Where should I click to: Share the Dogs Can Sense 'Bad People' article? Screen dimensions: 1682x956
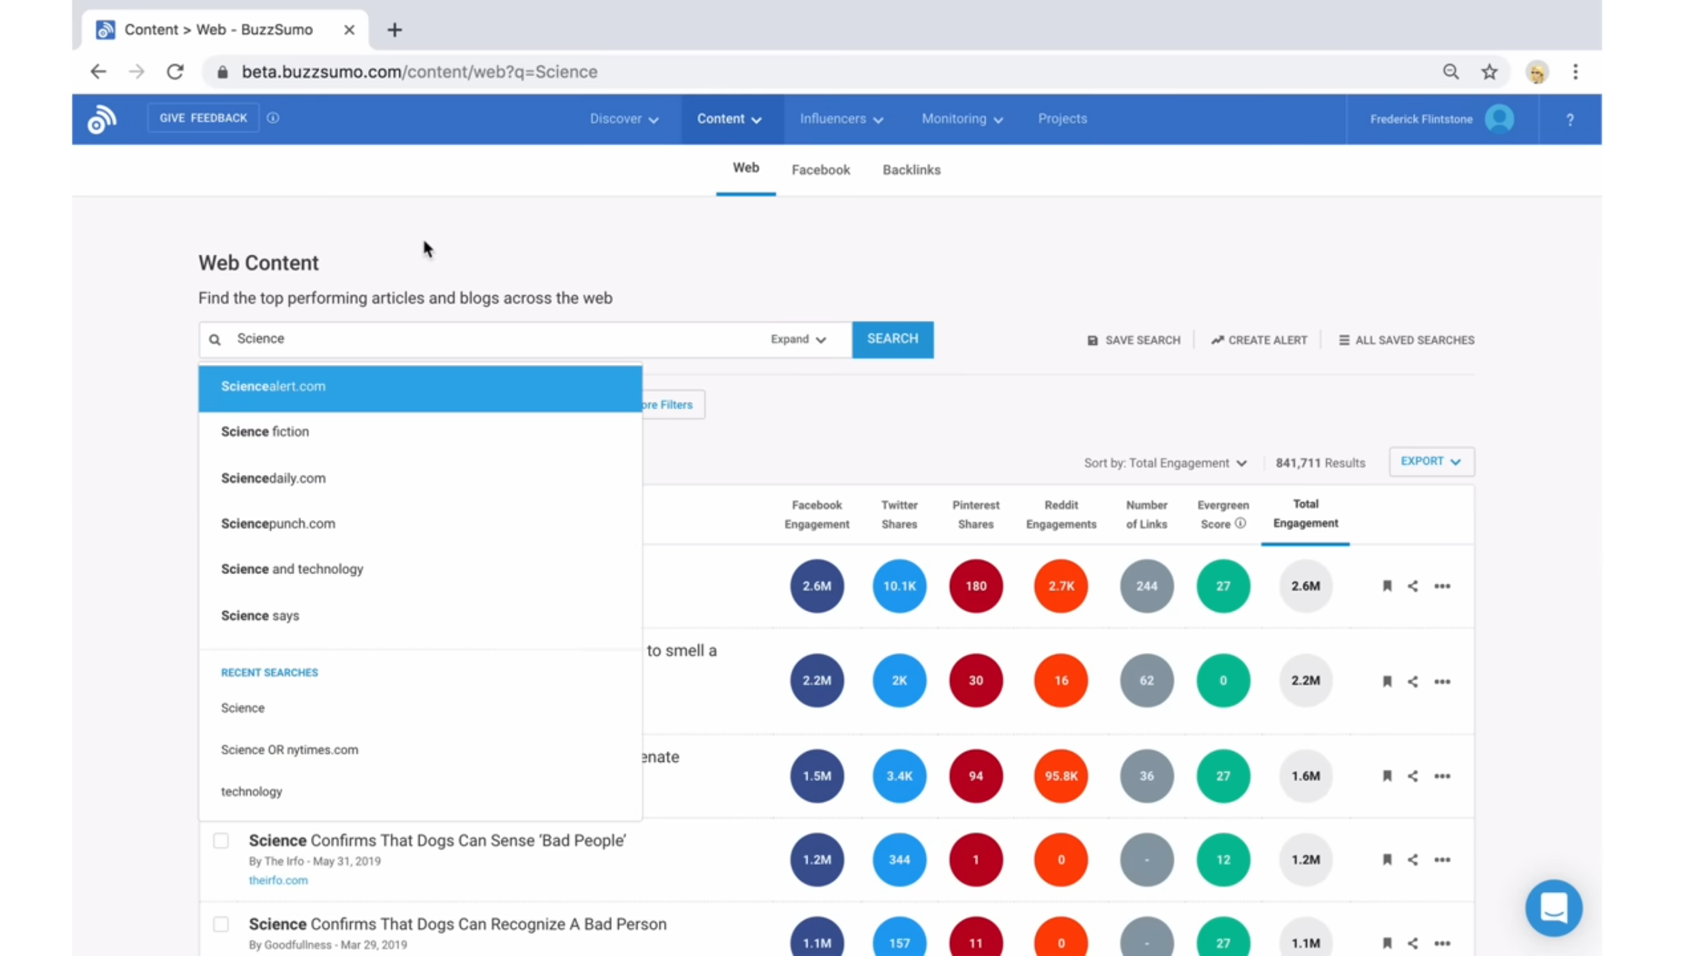point(1412,860)
